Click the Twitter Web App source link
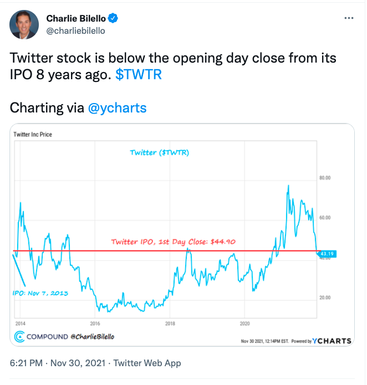367x385 pixels. pos(146,363)
